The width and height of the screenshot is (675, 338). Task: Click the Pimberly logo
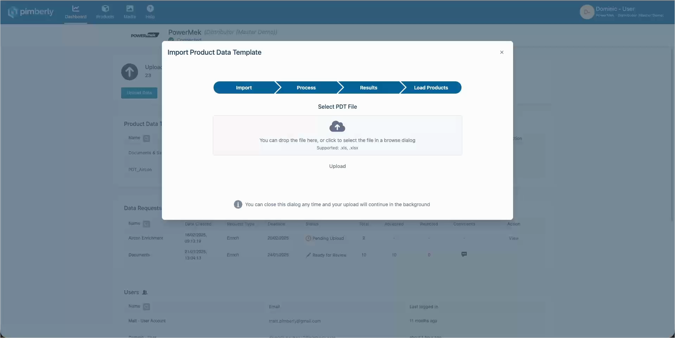click(31, 12)
